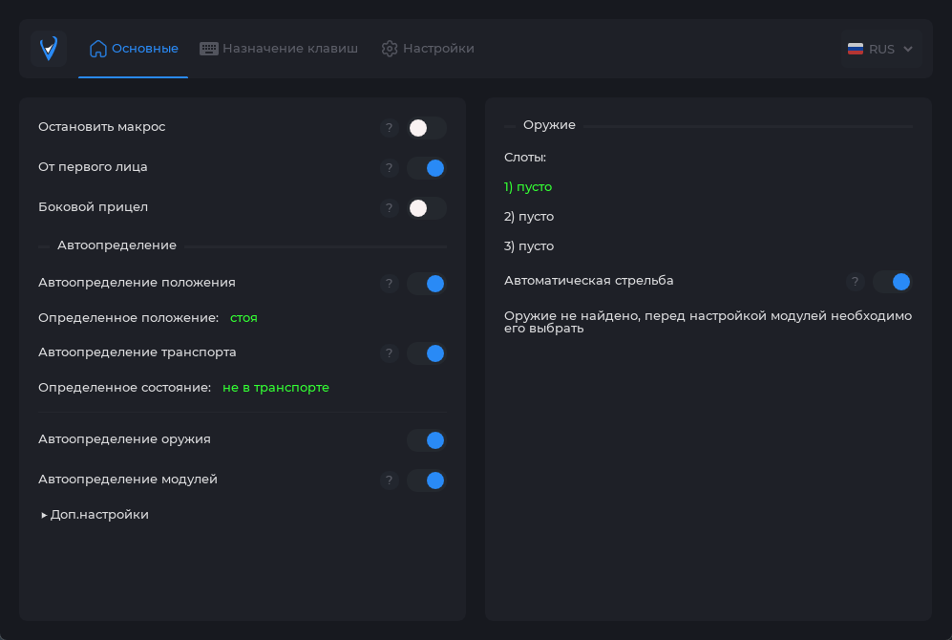Click the Автоопределение section heading
The image size is (952, 640).
(116, 245)
